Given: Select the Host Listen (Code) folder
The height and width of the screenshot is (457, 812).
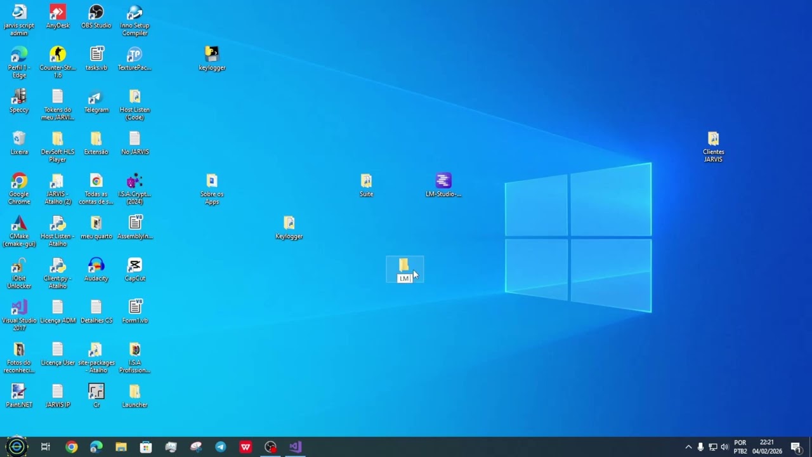Looking at the screenshot, I should click(134, 105).
